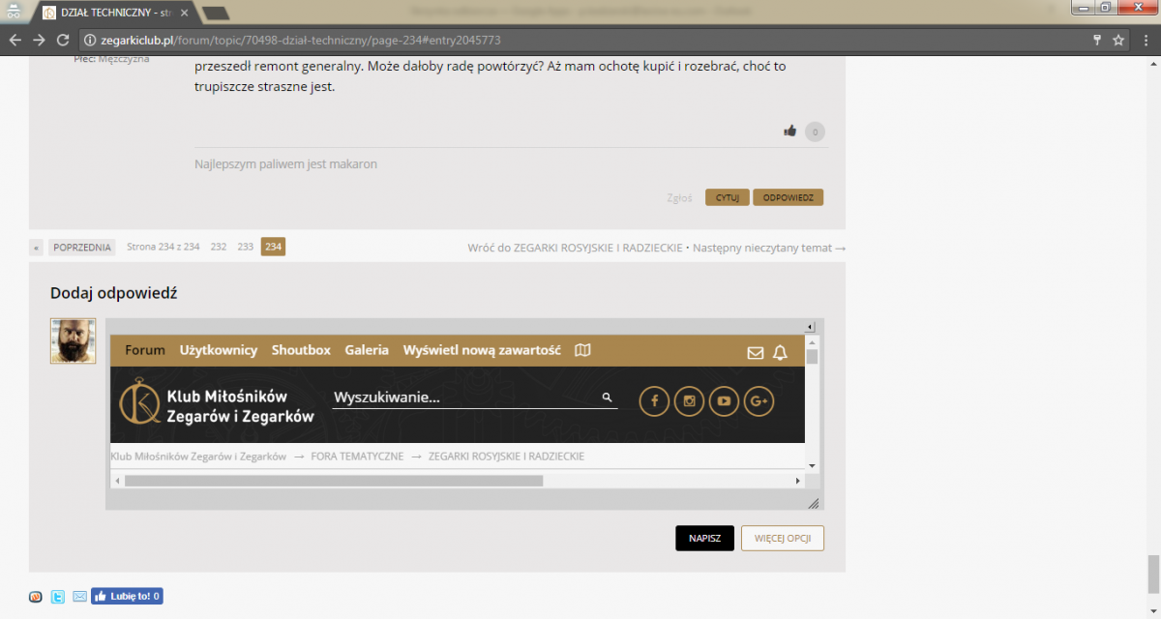Open the YouTube circle icon
The image size is (1161, 619).
pos(724,401)
